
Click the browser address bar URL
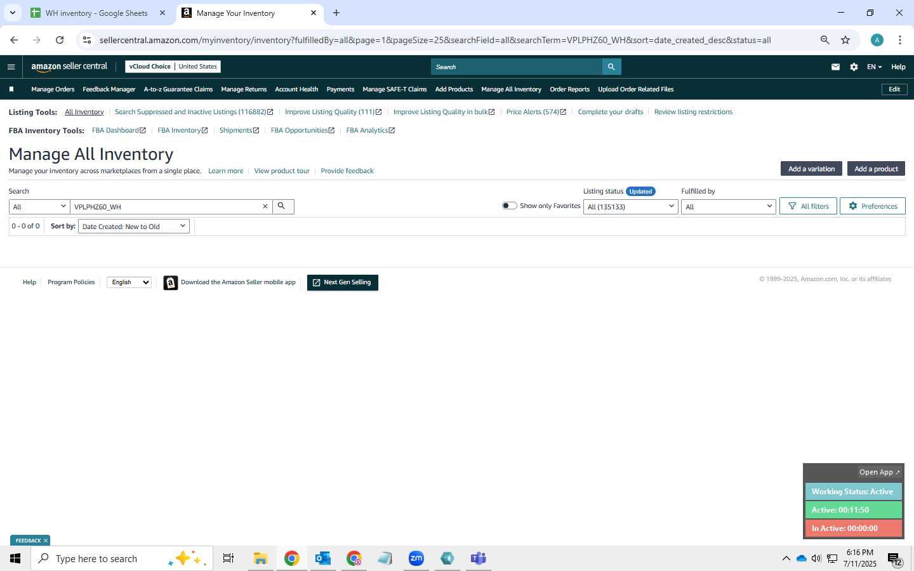tap(435, 40)
